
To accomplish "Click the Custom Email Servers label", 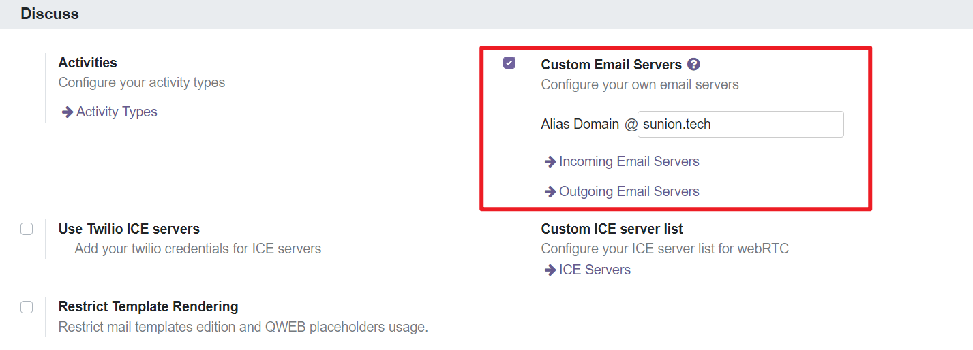I will point(611,65).
